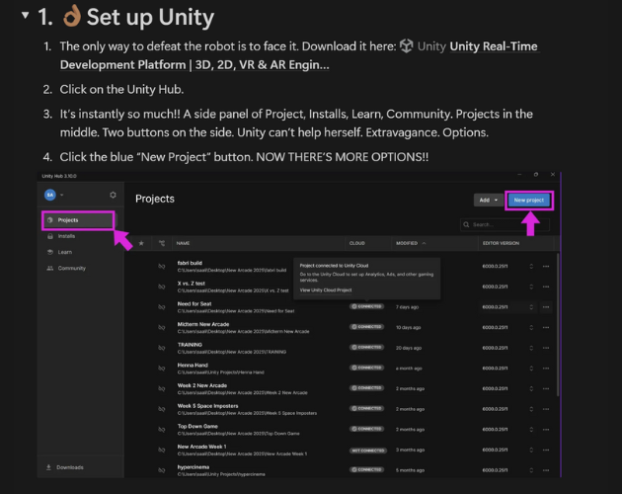Viewport: 622px width, 494px height.
Task: Open the "fabri build" project
Action: pos(190,263)
